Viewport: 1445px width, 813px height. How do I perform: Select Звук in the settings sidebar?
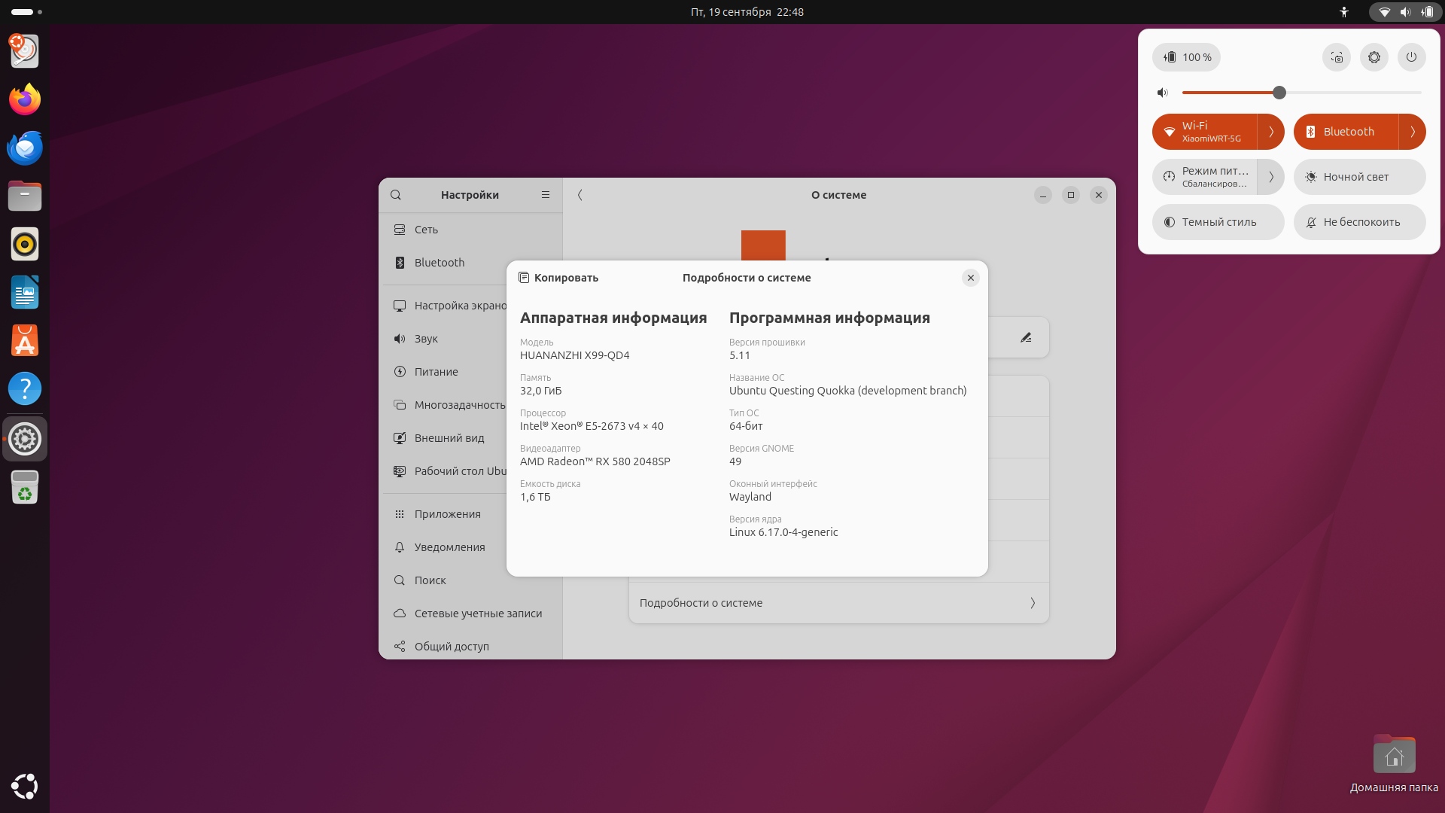(x=445, y=339)
